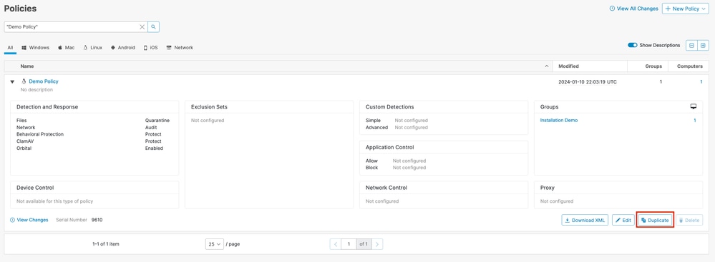Click the Custom Detections panel title
This screenshot has width=715, height=262.
pos(390,107)
